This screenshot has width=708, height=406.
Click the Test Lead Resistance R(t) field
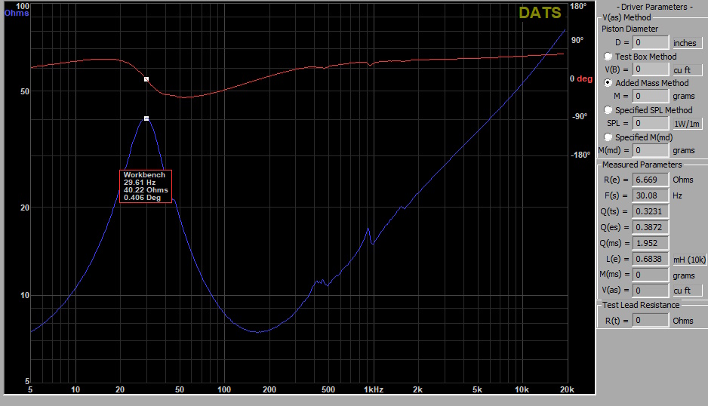pyautogui.click(x=650, y=321)
